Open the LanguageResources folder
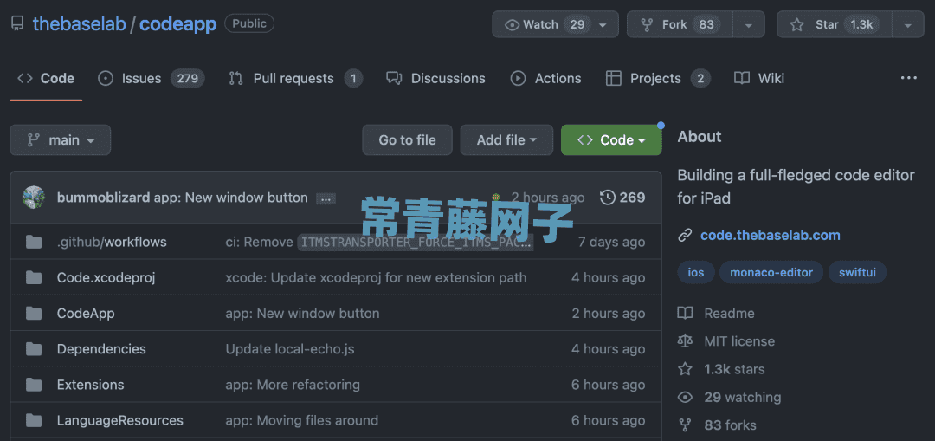The width and height of the screenshot is (935, 441). point(119,421)
